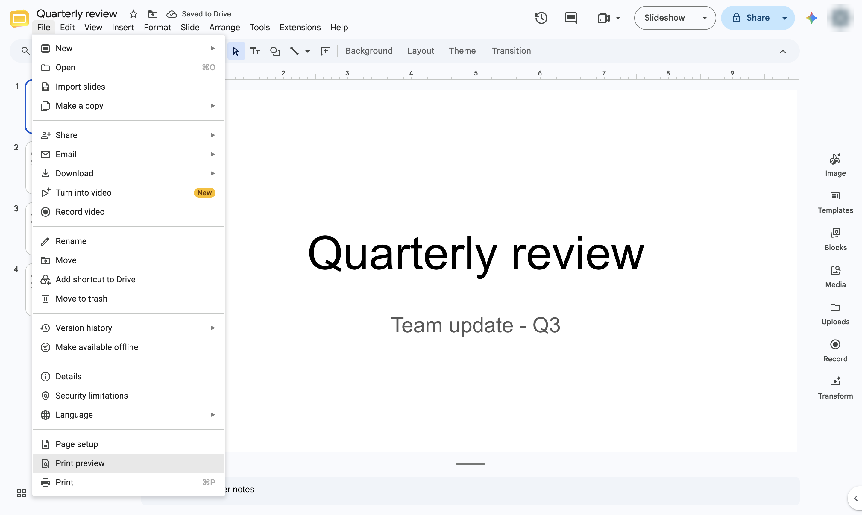The height and width of the screenshot is (515, 862).
Task: Select Download in the File menu
Action: point(129,173)
